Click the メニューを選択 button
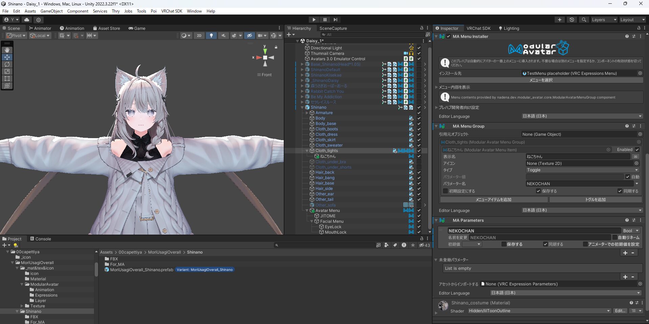Viewport: 649px width, 324px height. (541, 80)
